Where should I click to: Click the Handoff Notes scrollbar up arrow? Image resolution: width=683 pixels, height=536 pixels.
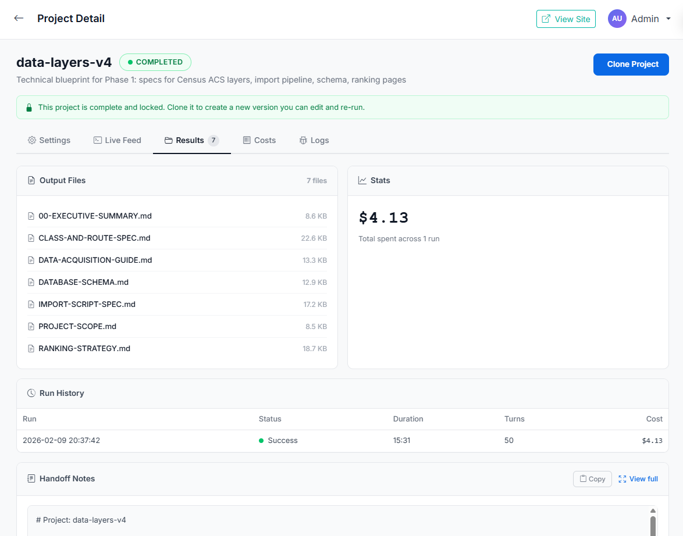click(653, 510)
